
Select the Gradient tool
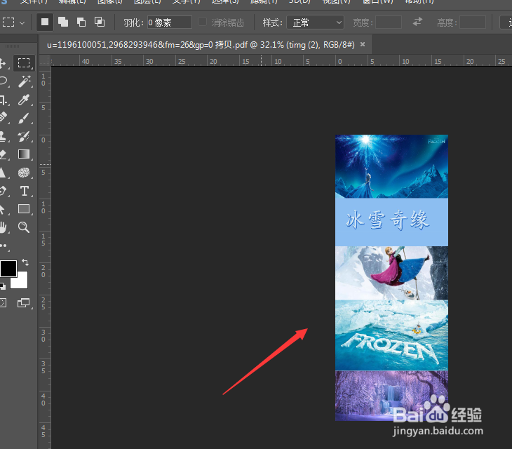pyautogui.click(x=24, y=154)
